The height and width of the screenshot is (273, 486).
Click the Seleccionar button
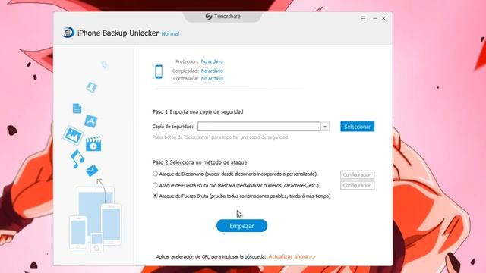(x=357, y=127)
